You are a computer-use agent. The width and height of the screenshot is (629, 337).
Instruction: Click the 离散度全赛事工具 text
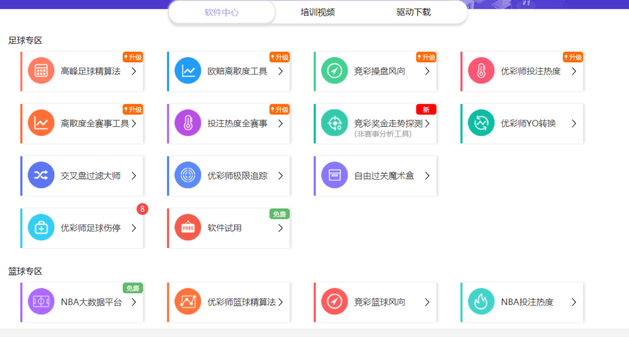(95, 123)
